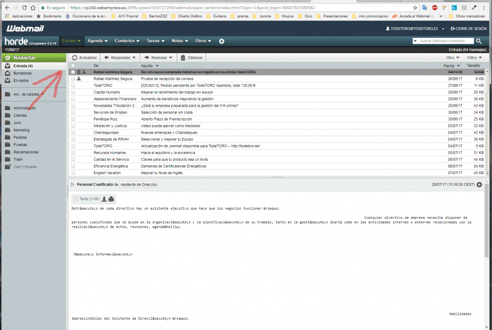Open the settings gear in Horde menu
The height and width of the screenshot is (330, 492).
(x=221, y=41)
